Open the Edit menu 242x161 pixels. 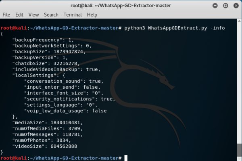19,15
